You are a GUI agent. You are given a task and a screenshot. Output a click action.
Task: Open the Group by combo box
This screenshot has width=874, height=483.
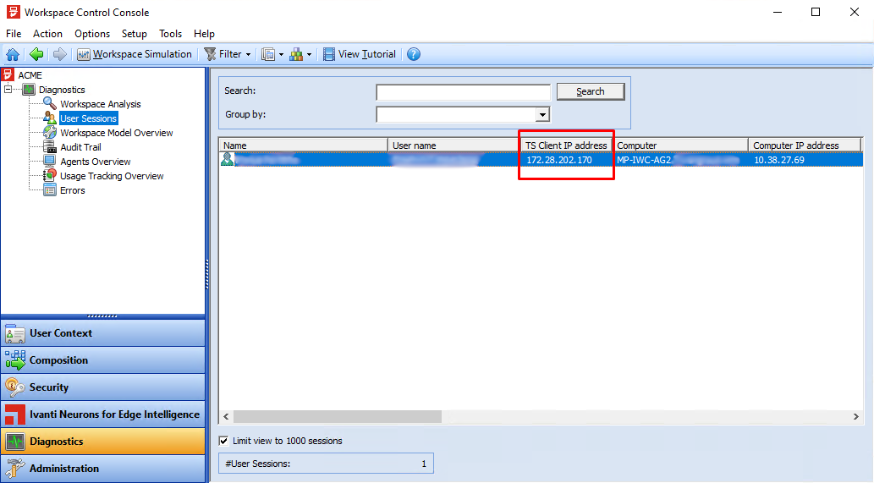(463, 114)
